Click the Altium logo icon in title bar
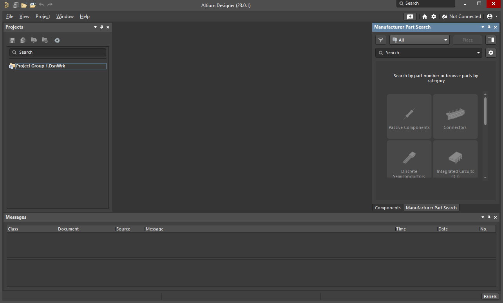 tap(6, 5)
